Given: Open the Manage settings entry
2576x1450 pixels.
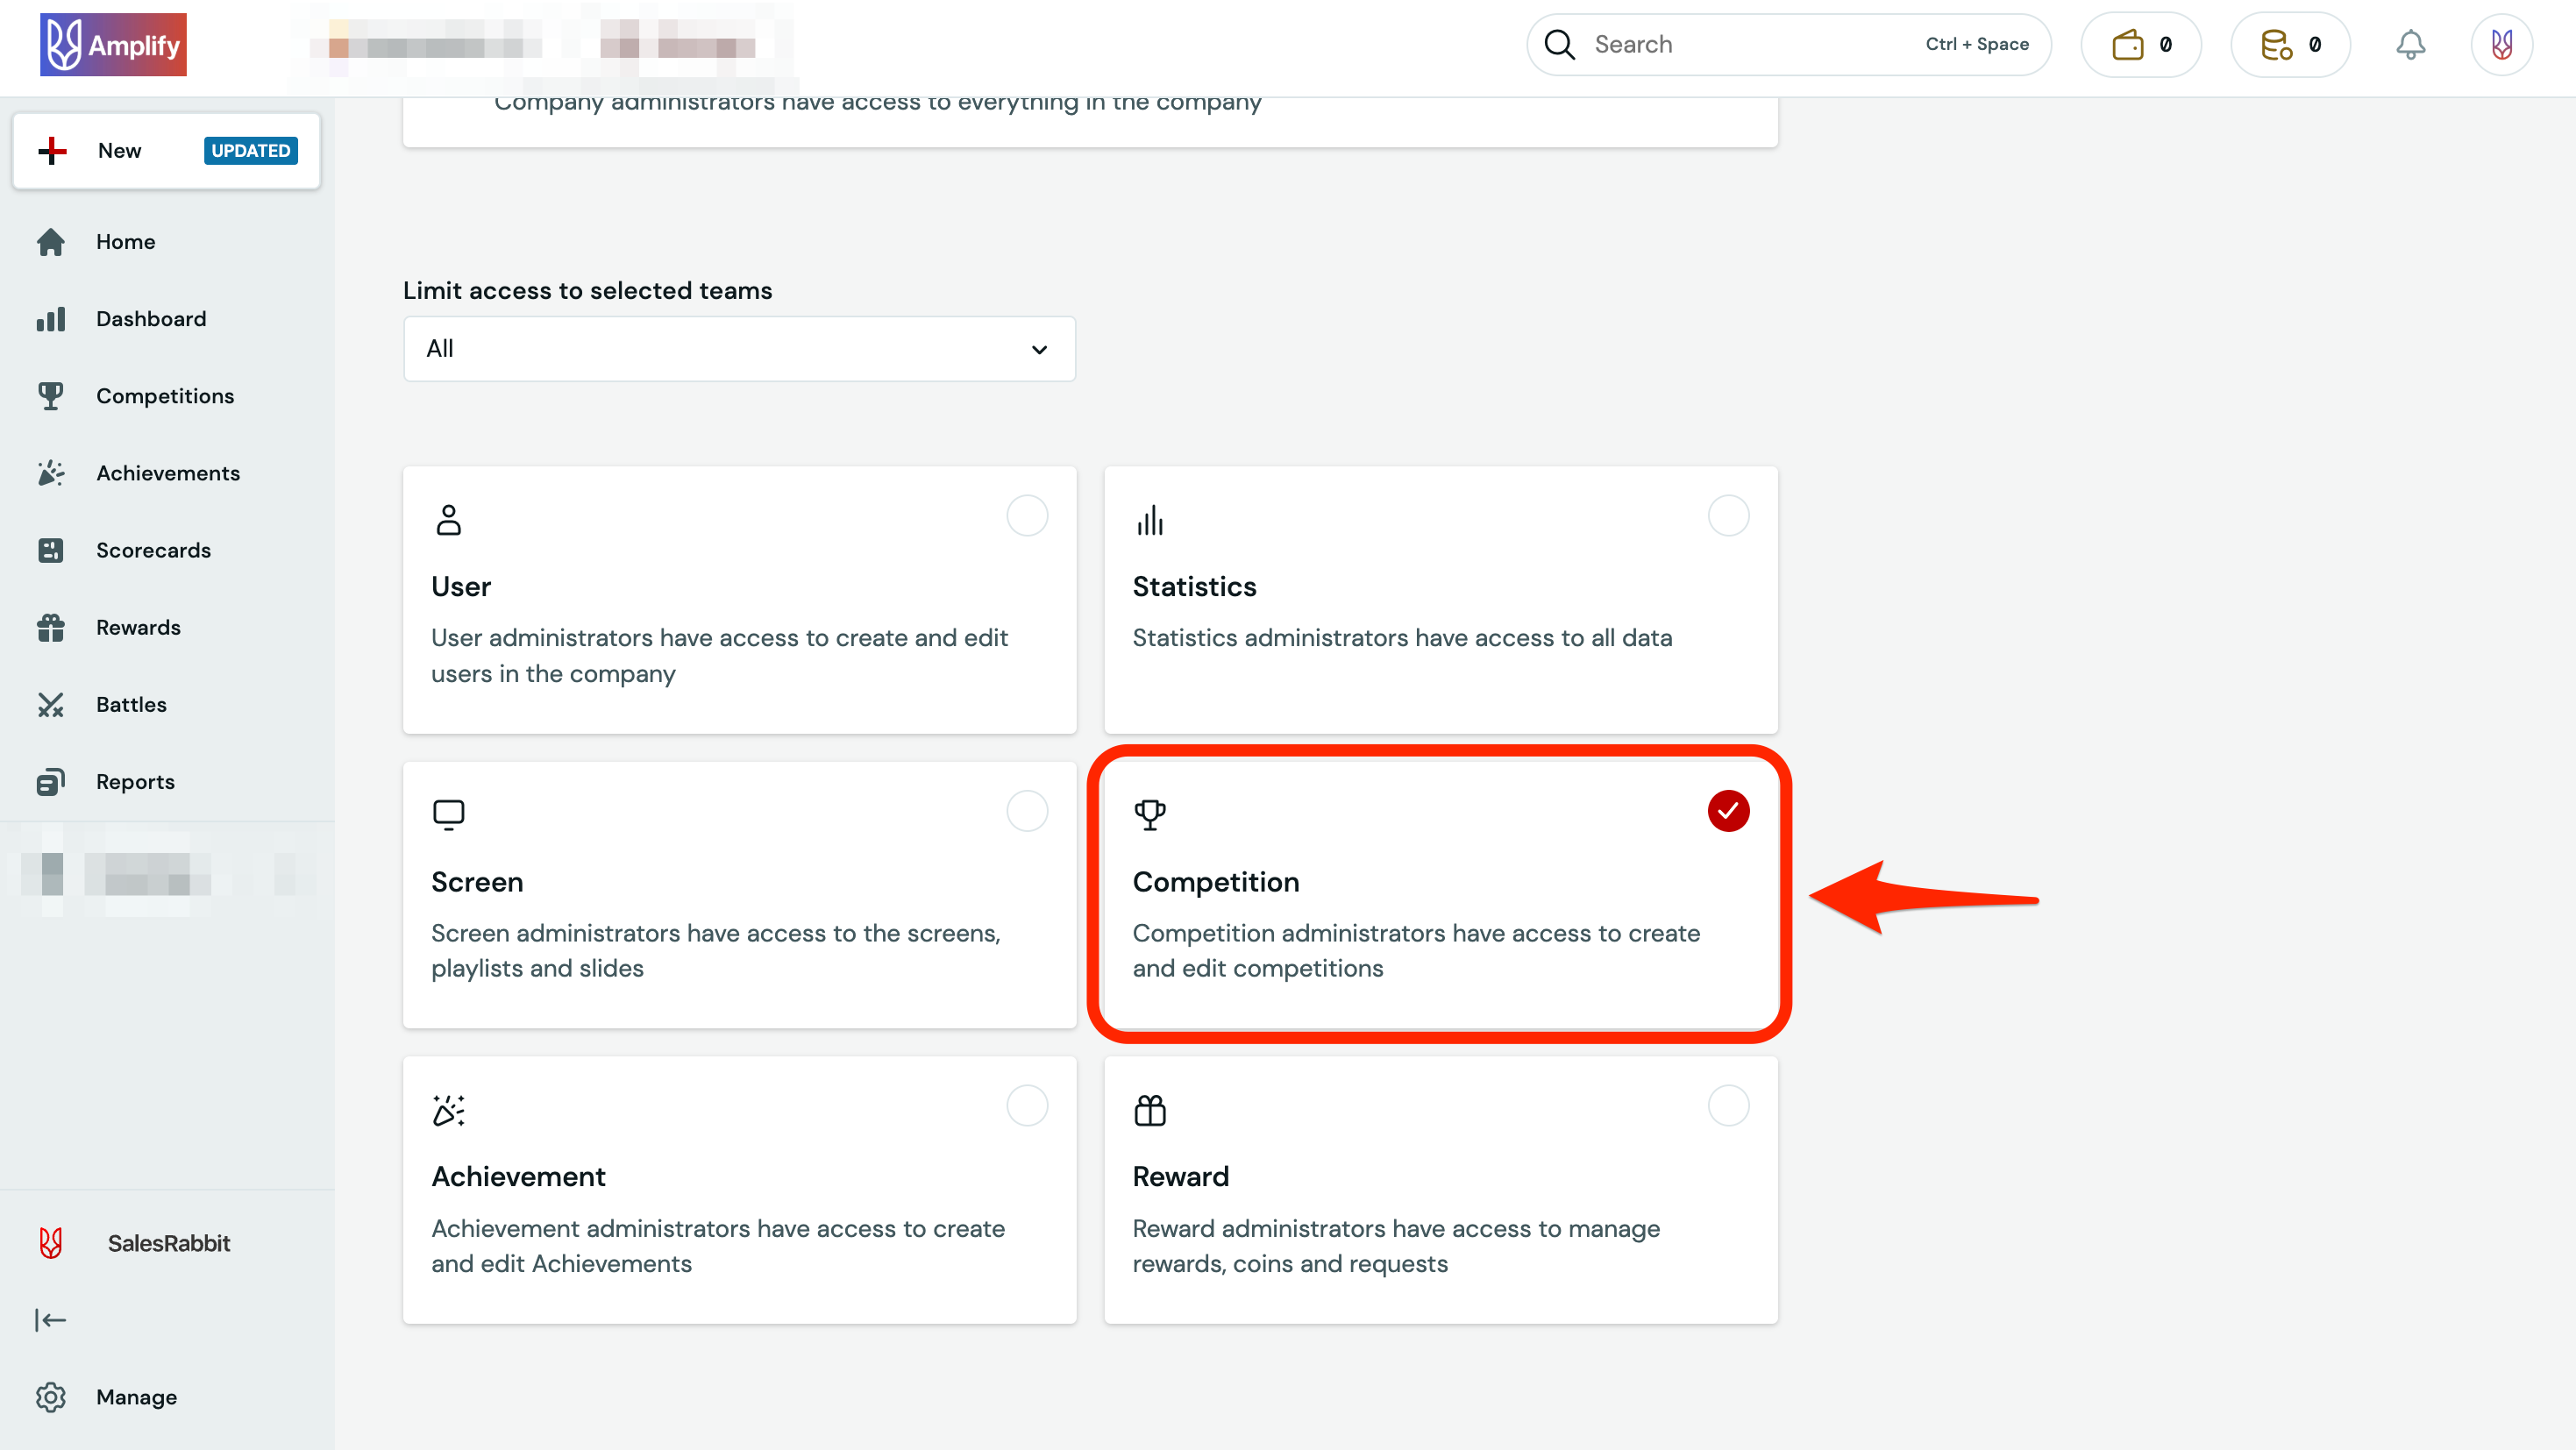Looking at the screenshot, I should pos(136,1396).
